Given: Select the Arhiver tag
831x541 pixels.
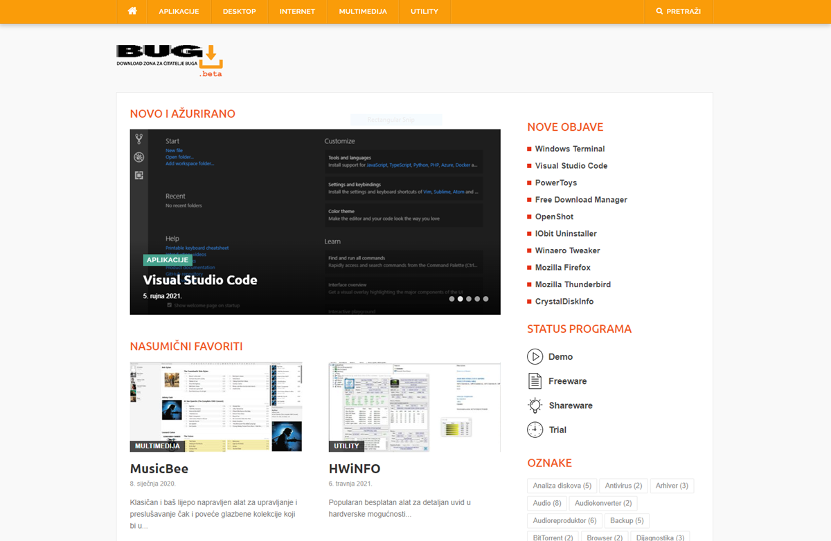Looking at the screenshot, I should (672, 486).
